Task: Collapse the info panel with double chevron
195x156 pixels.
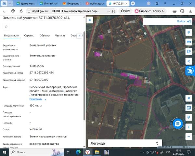Action: click(x=90, y=20)
